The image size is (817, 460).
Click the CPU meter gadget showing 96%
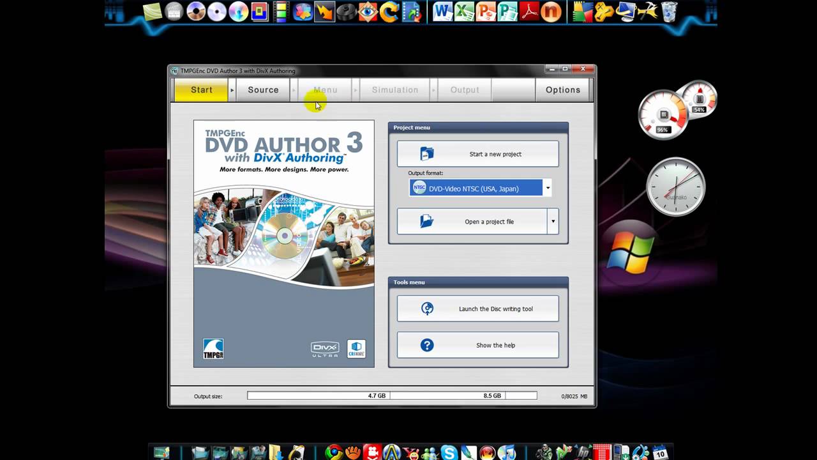[x=663, y=115]
